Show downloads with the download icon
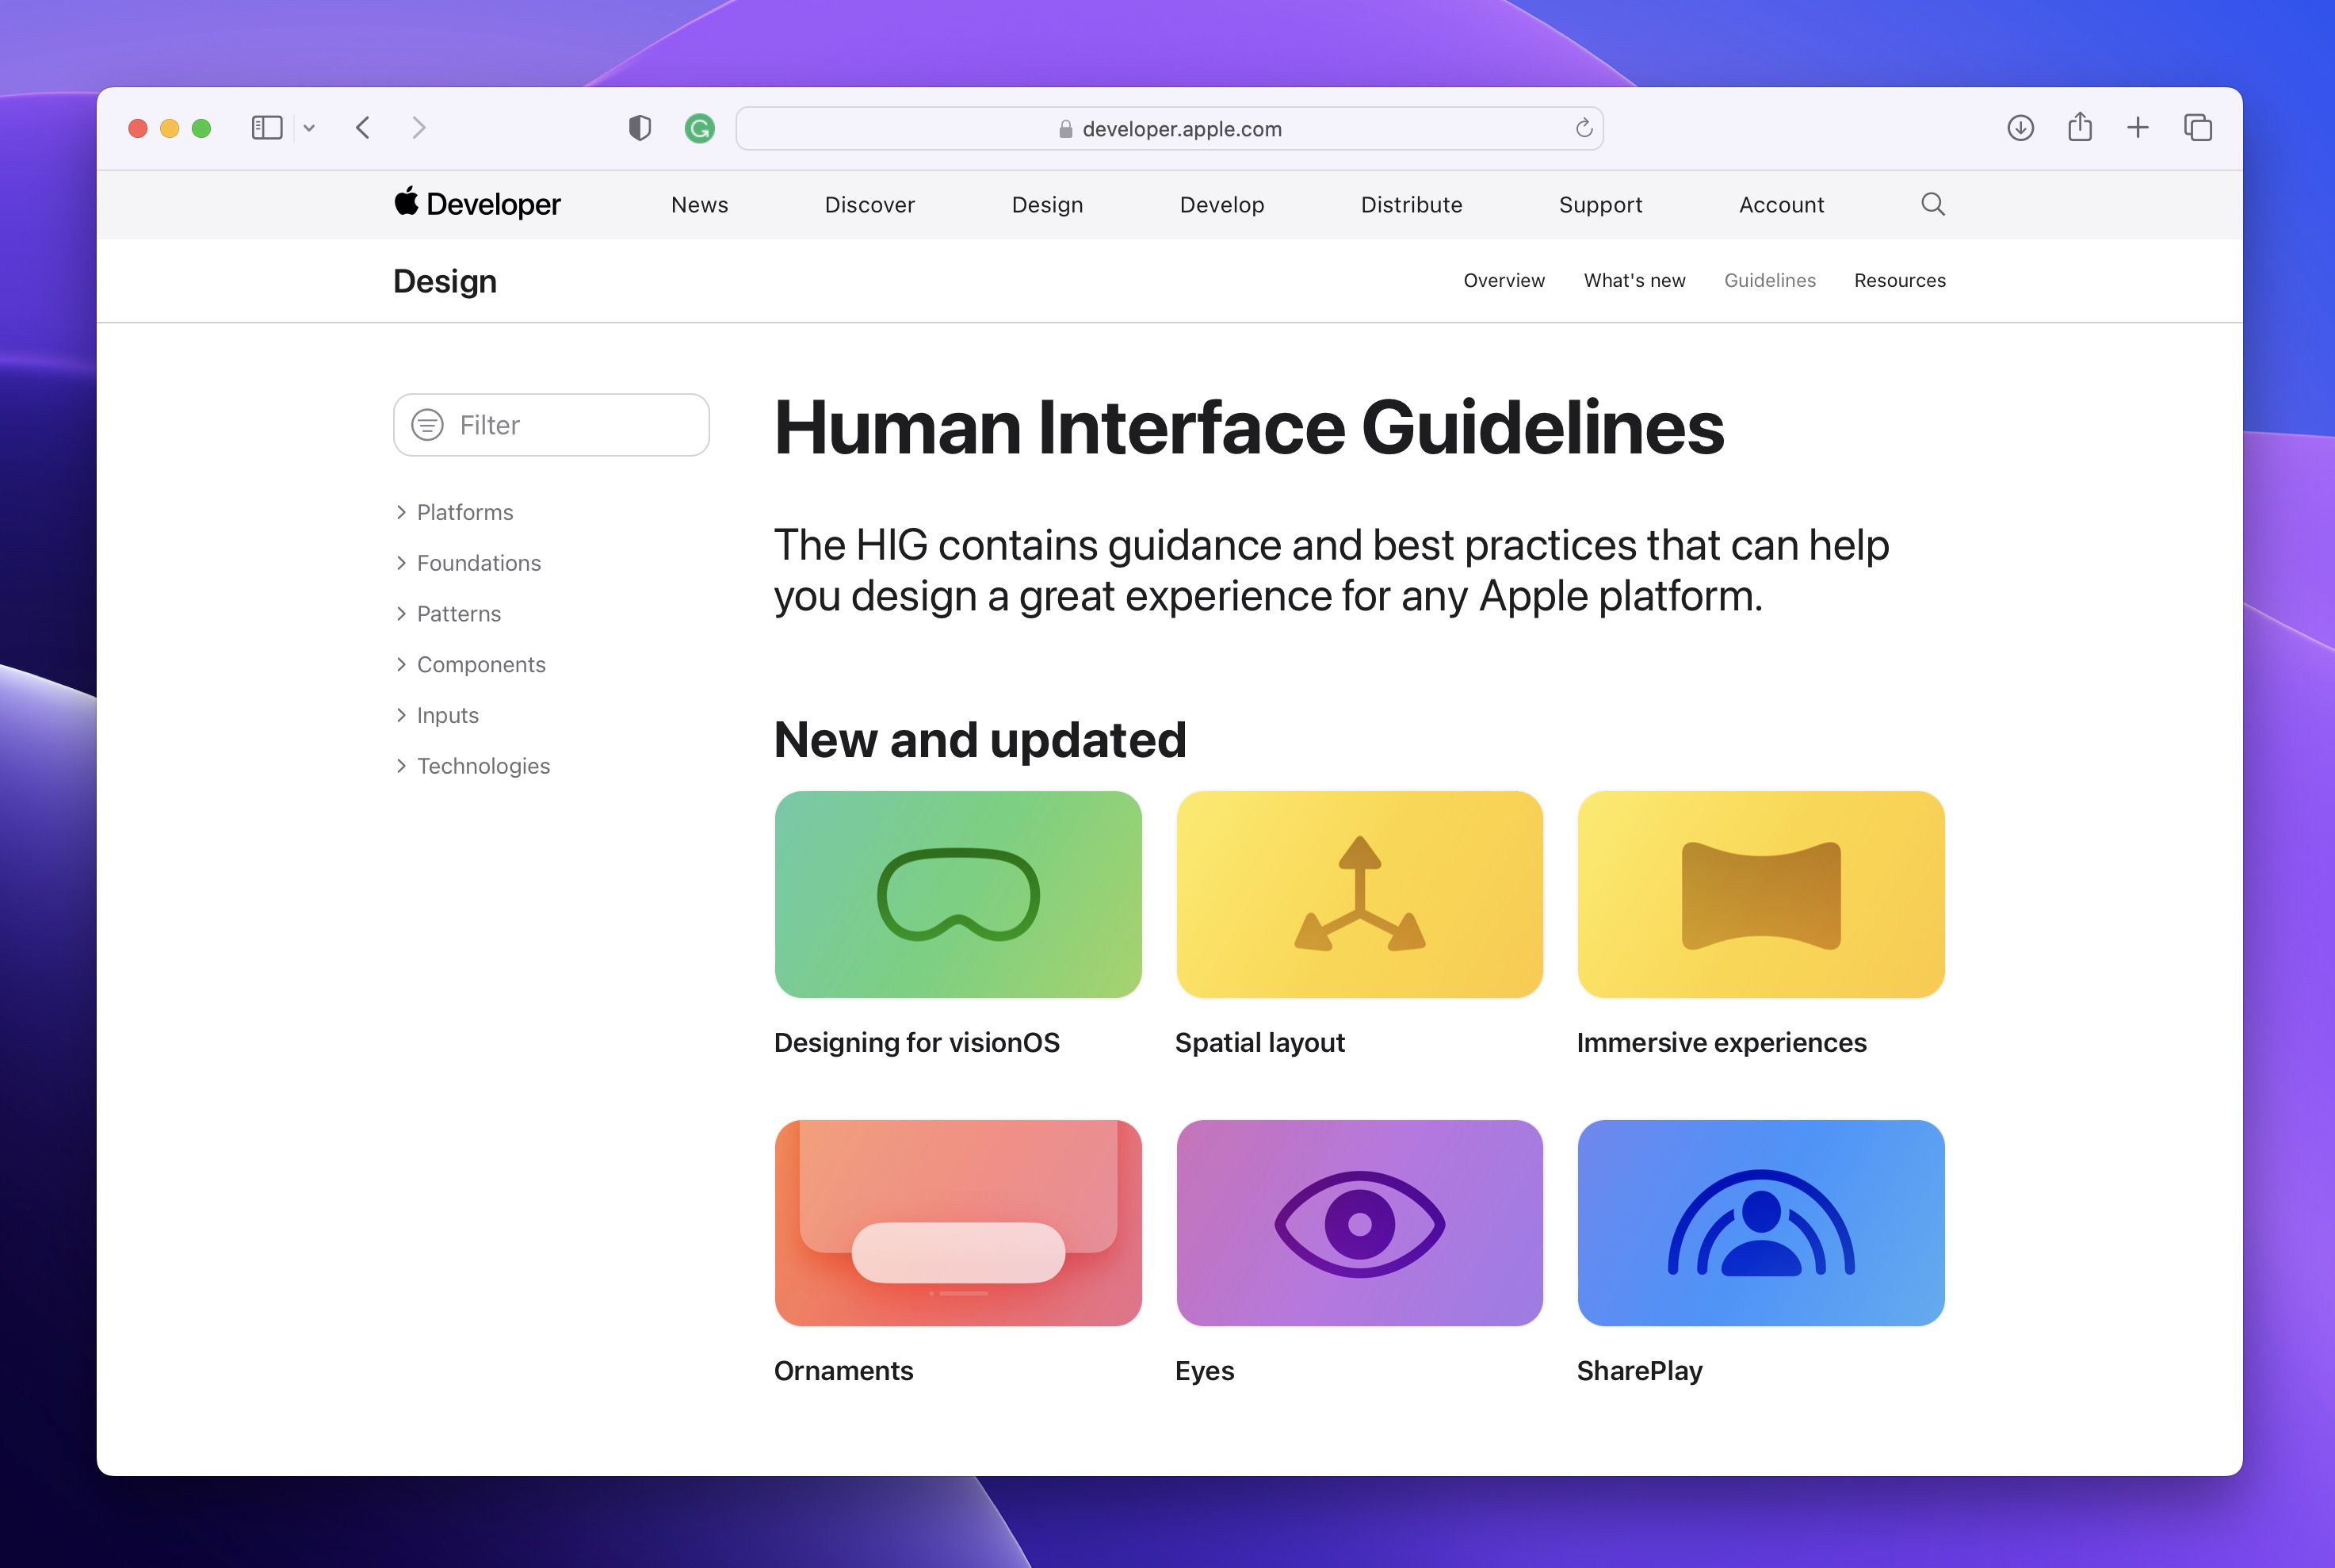The height and width of the screenshot is (1568, 2335). [x=2020, y=128]
